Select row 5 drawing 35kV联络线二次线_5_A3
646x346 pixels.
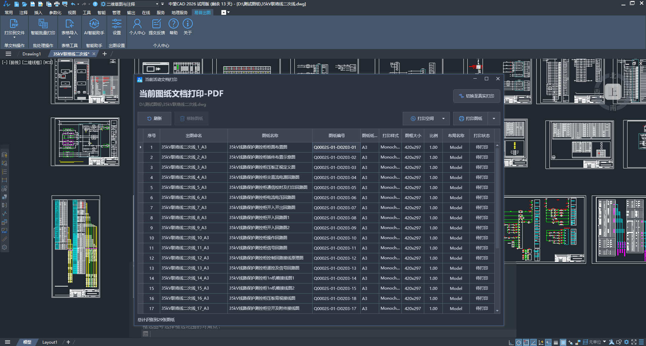184,187
